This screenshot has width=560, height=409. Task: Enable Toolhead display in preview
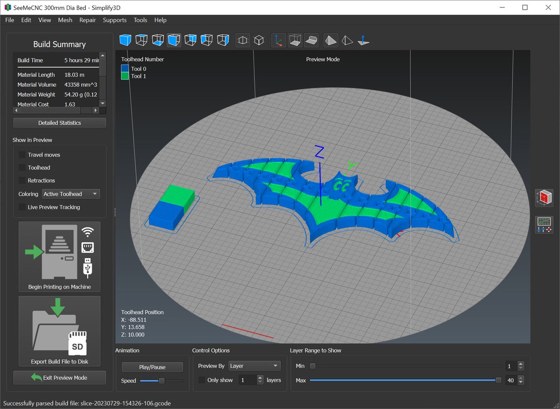(22, 168)
